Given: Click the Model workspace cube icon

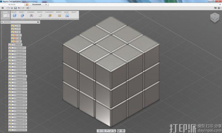Looking at the screenshot, I should [6, 15].
